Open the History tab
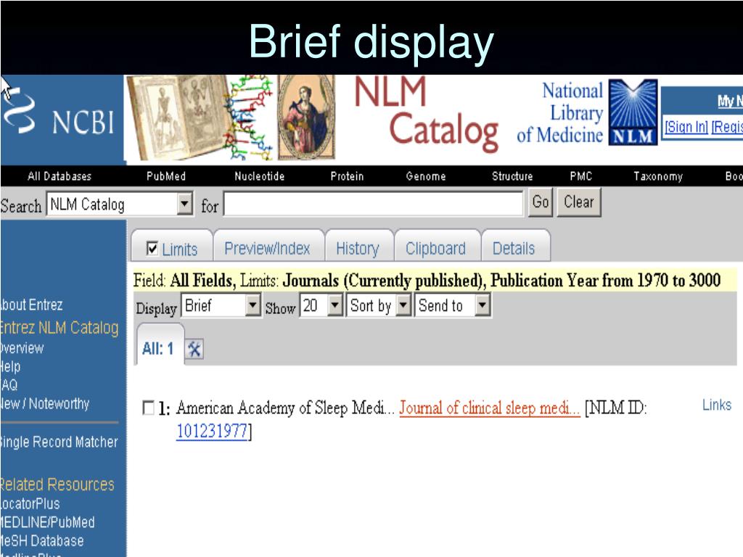The image size is (743, 557). click(359, 247)
